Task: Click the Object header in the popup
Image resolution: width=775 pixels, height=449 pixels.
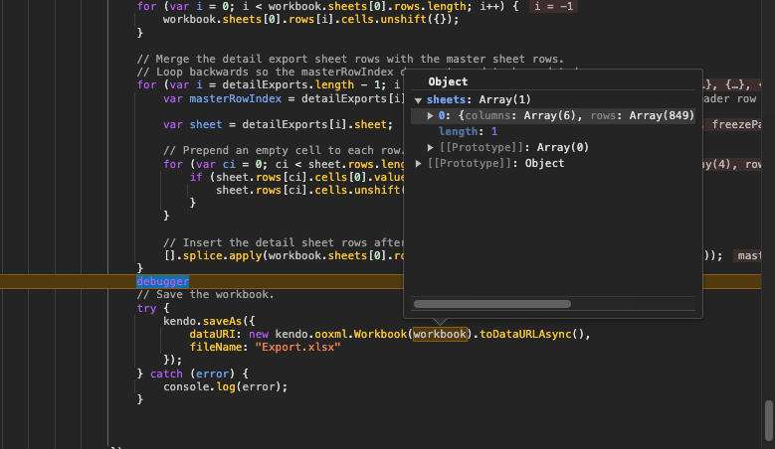Action: pyautogui.click(x=448, y=81)
